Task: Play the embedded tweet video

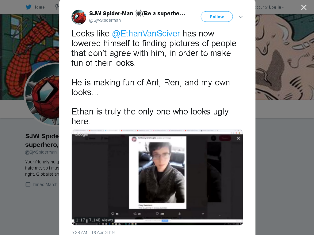Action: [x=157, y=177]
